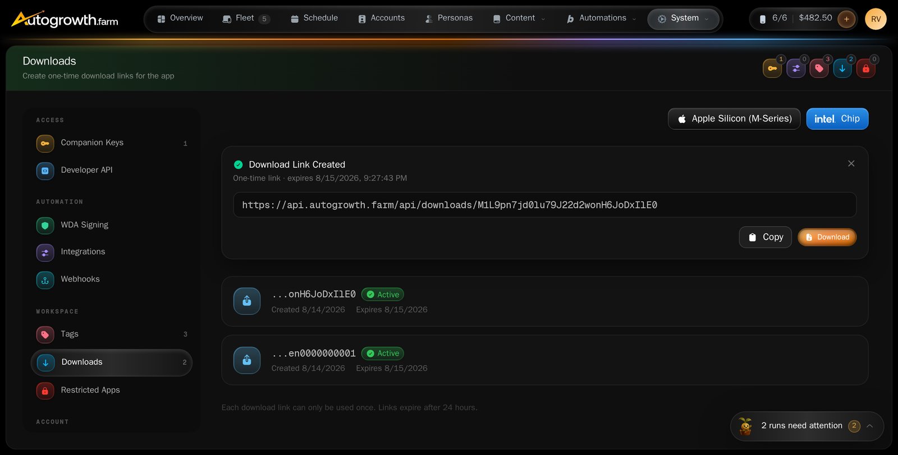The height and width of the screenshot is (455, 898).
Task: Click the 6/6 device count indicator
Action: 773,19
